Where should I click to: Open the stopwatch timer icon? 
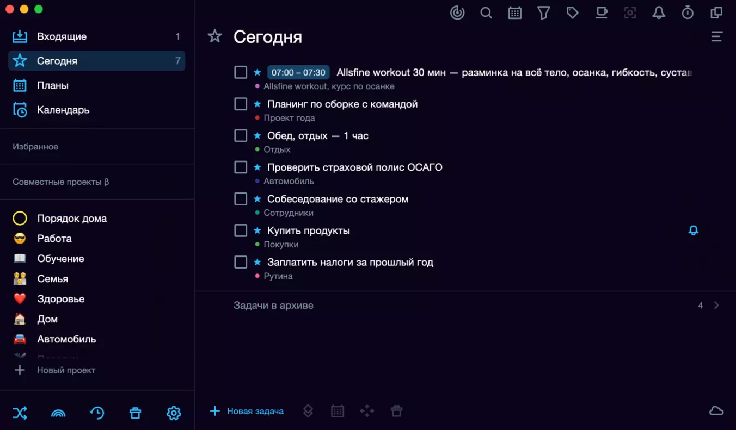(688, 13)
